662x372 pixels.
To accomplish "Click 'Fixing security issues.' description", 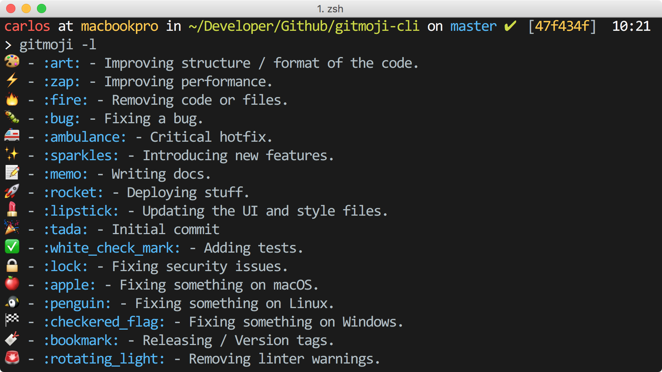I will (x=200, y=266).
